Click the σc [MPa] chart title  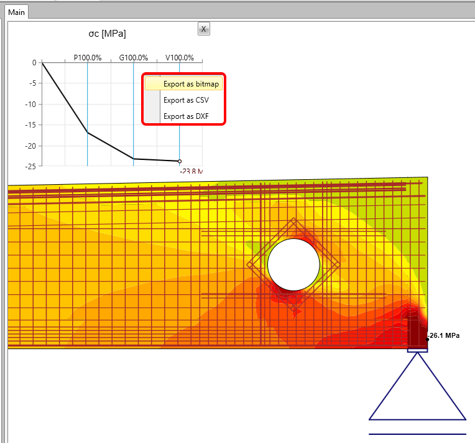tap(107, 34)
